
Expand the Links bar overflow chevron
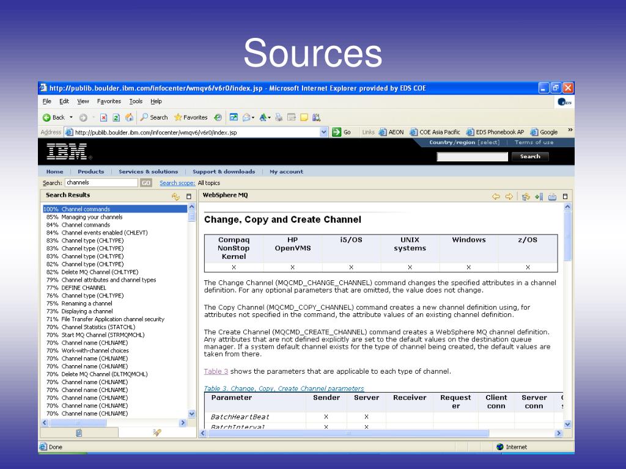pos(570,130)
